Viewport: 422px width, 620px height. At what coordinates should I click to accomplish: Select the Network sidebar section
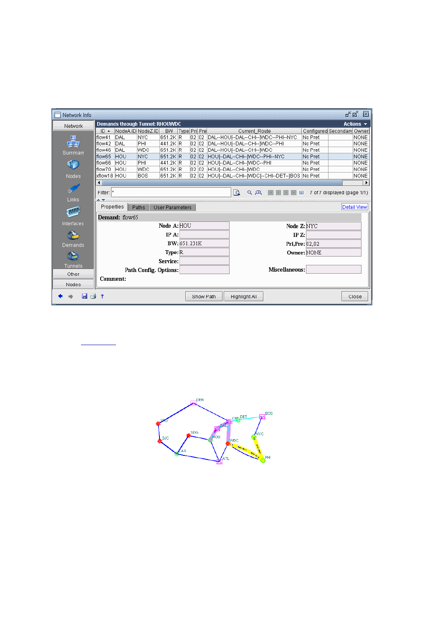click(x=73, y=126)
